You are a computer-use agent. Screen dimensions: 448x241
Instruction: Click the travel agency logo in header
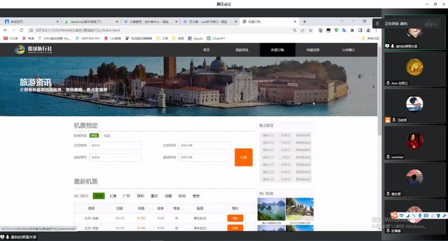34,50
